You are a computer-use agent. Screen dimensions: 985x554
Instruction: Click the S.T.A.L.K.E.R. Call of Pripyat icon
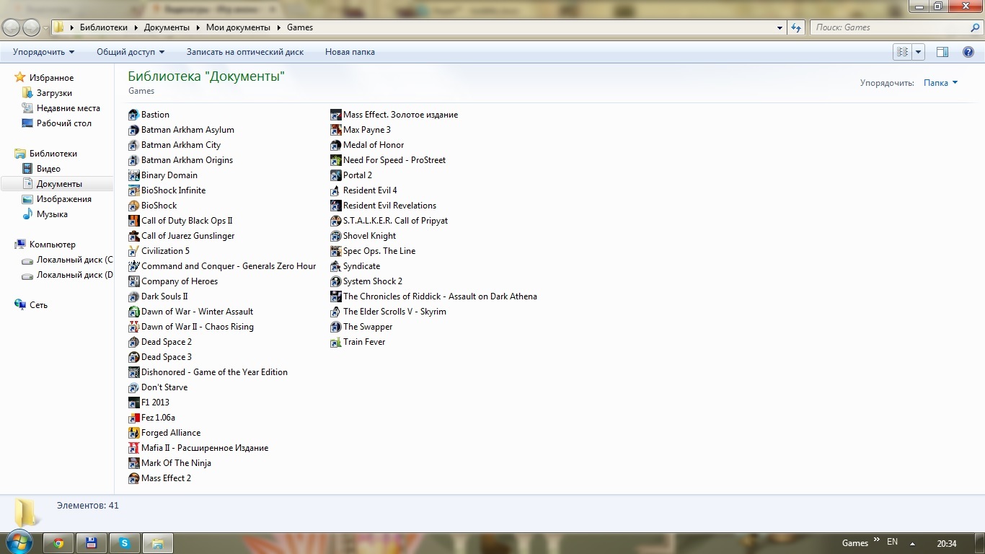click(x=335, y=221)
